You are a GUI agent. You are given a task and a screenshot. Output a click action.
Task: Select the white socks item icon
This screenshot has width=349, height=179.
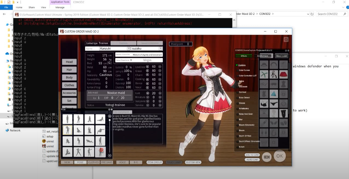(x=274, y=113)
